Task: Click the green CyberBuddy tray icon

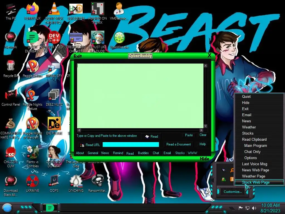Action: [x=223, y=179]
